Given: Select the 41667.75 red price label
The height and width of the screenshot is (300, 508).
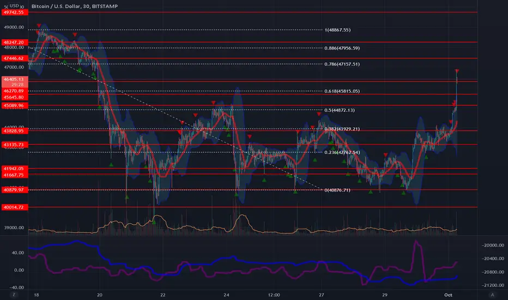Looking at the screenshot, I should tap(15, 175).
